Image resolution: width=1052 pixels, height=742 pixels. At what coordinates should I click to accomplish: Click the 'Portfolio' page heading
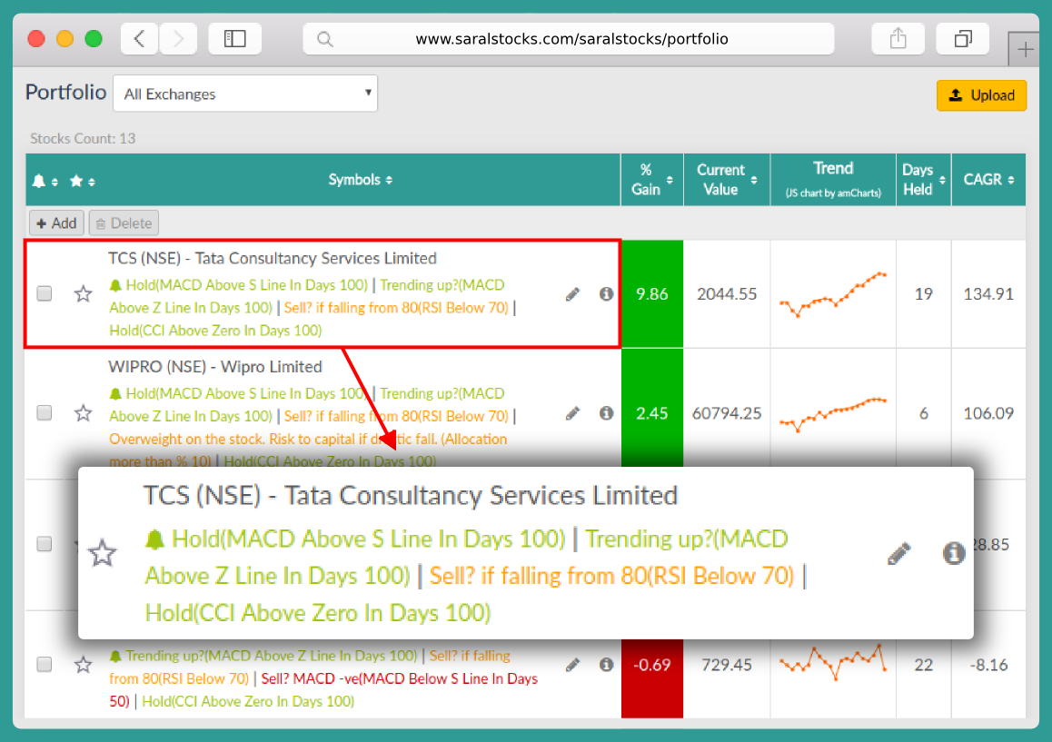coord(65,92)
